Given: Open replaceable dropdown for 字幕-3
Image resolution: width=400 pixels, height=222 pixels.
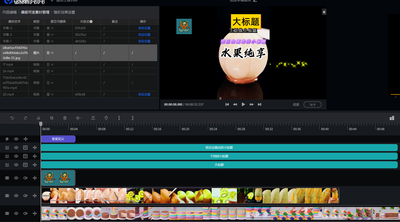Looking at the screenshot, I should (50, 28).
